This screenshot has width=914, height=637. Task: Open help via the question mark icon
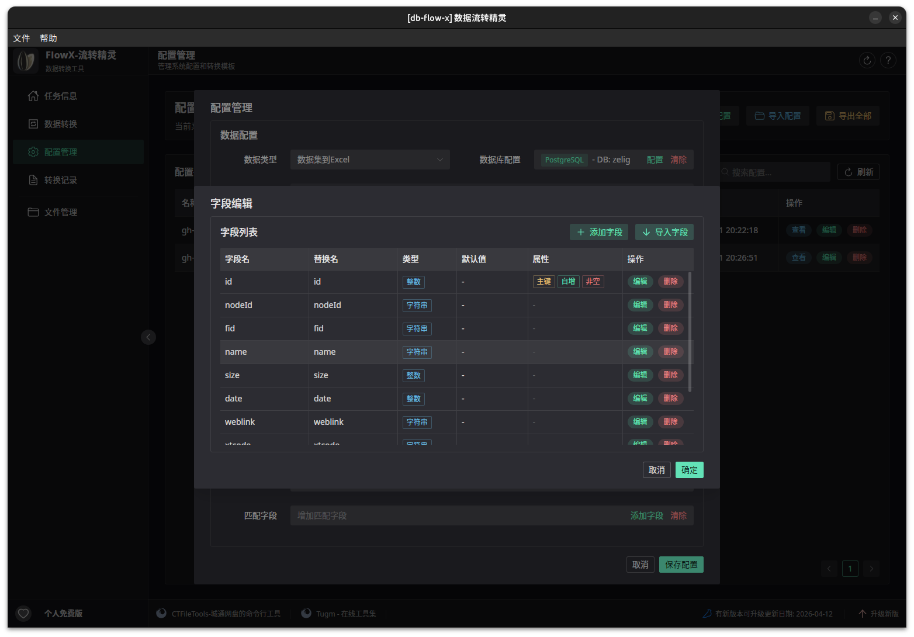tap(888, 60)
